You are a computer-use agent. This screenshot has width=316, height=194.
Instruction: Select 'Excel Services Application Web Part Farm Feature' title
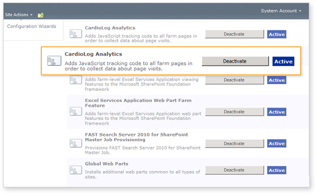point(138,103)
